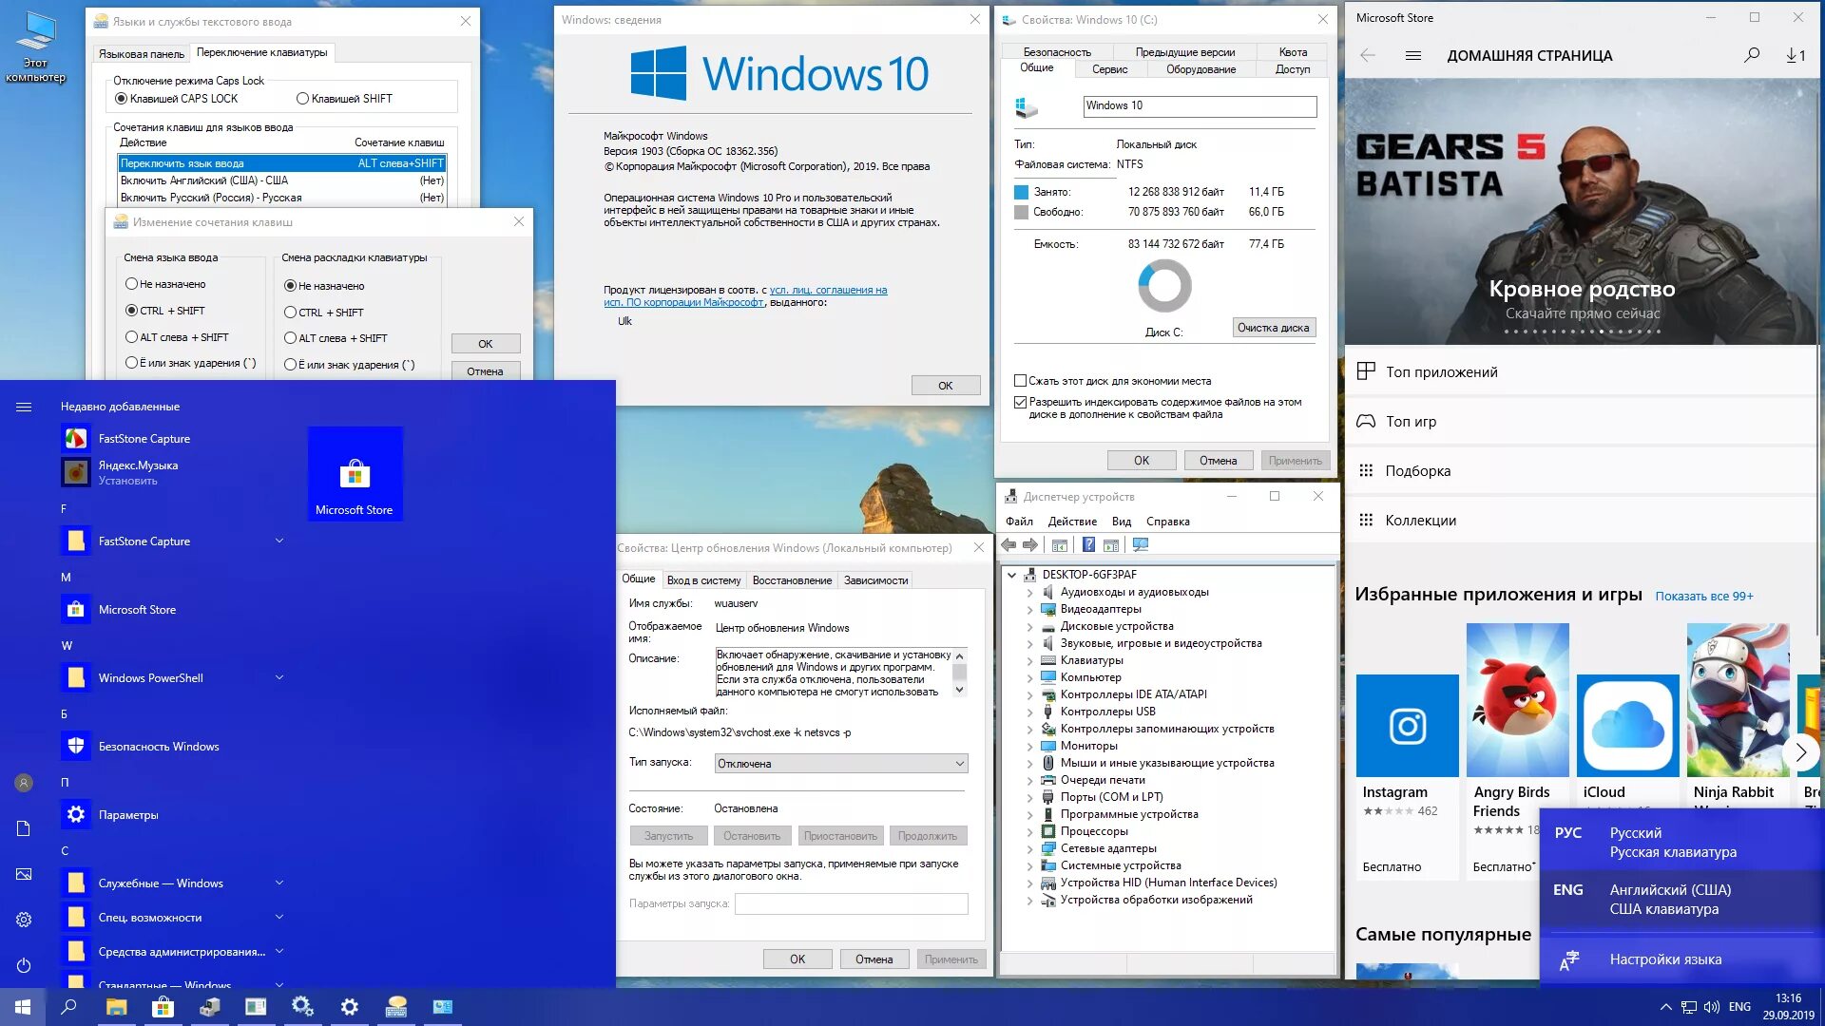Click the Services double-gear taskbar icon

point(302,1006)
